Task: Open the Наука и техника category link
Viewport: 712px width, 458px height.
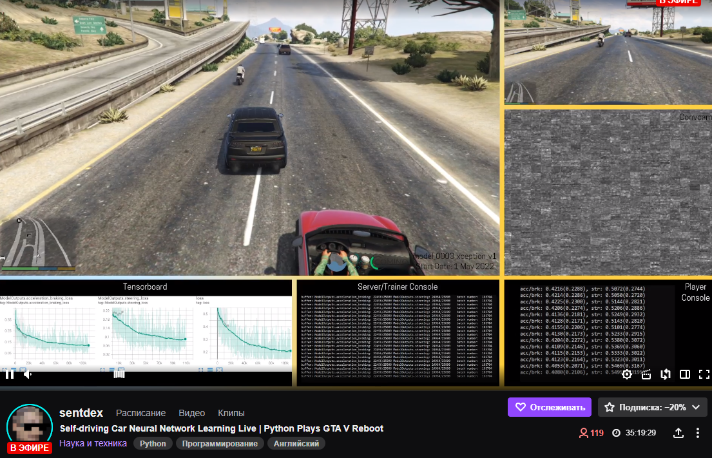Action: click(x=93, y=443)
